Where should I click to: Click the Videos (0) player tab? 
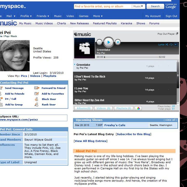click(103, 108)
